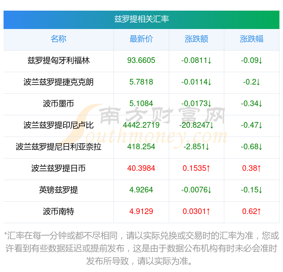
Task: Click the percentage -0.09↓
Action: 252,60
